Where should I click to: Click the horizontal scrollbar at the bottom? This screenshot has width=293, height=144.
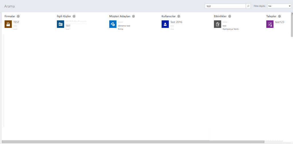tap(133, 142)
